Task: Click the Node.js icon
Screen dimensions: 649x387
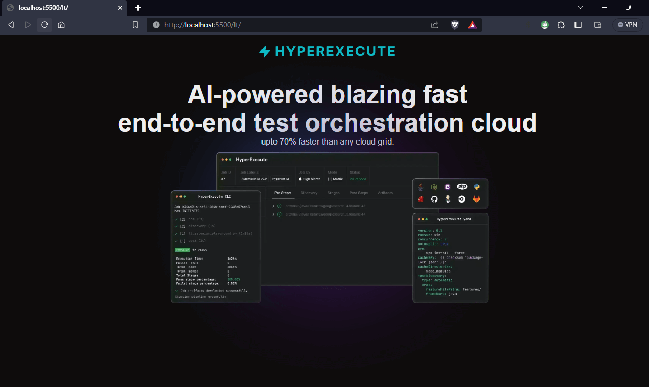Action: 434,187
